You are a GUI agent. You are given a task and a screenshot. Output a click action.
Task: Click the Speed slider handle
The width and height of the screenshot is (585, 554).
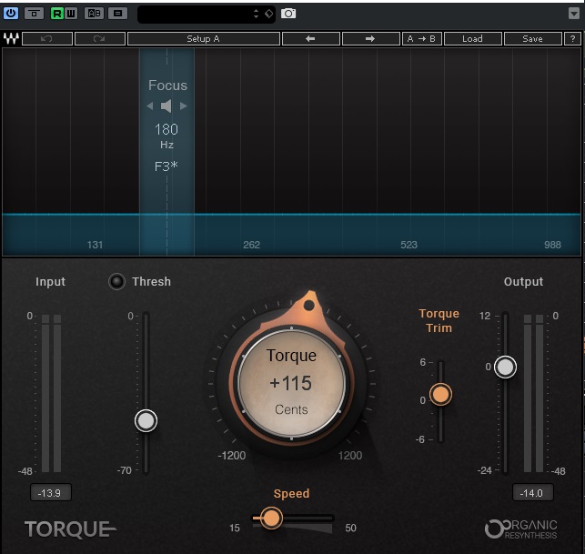click(x=271, y=518)
